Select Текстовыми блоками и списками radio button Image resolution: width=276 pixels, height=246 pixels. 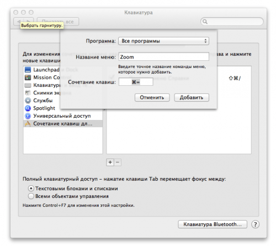pos(31,189)
